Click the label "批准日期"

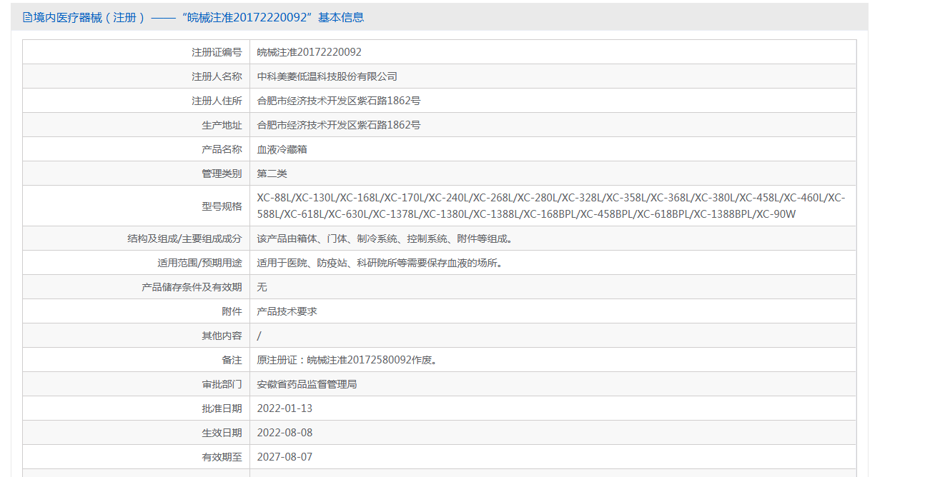(x=222, y=408)
